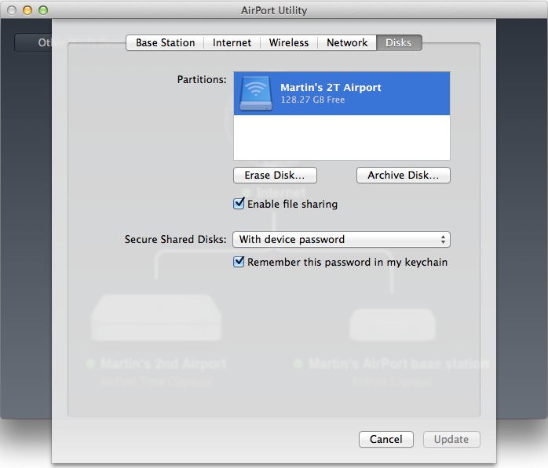
Task: Select the "128.27 GB Free" partition text
Action: [312, 100]
